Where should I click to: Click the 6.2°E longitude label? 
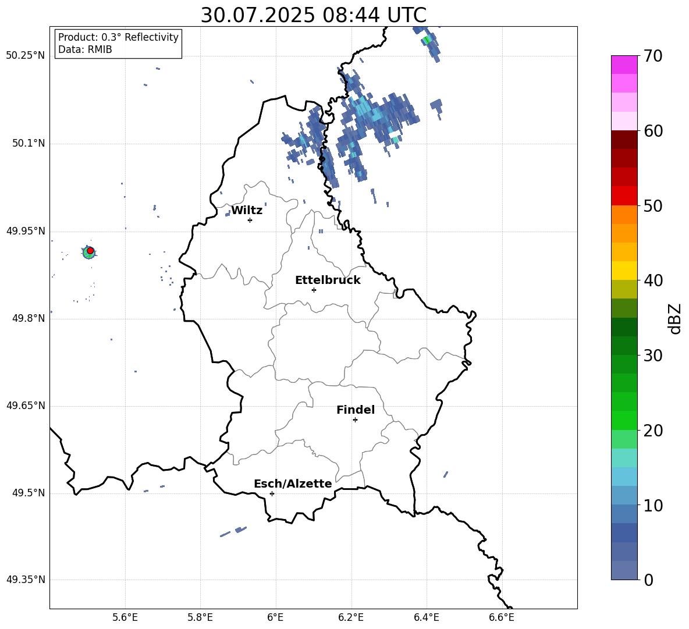click(351, 617)
